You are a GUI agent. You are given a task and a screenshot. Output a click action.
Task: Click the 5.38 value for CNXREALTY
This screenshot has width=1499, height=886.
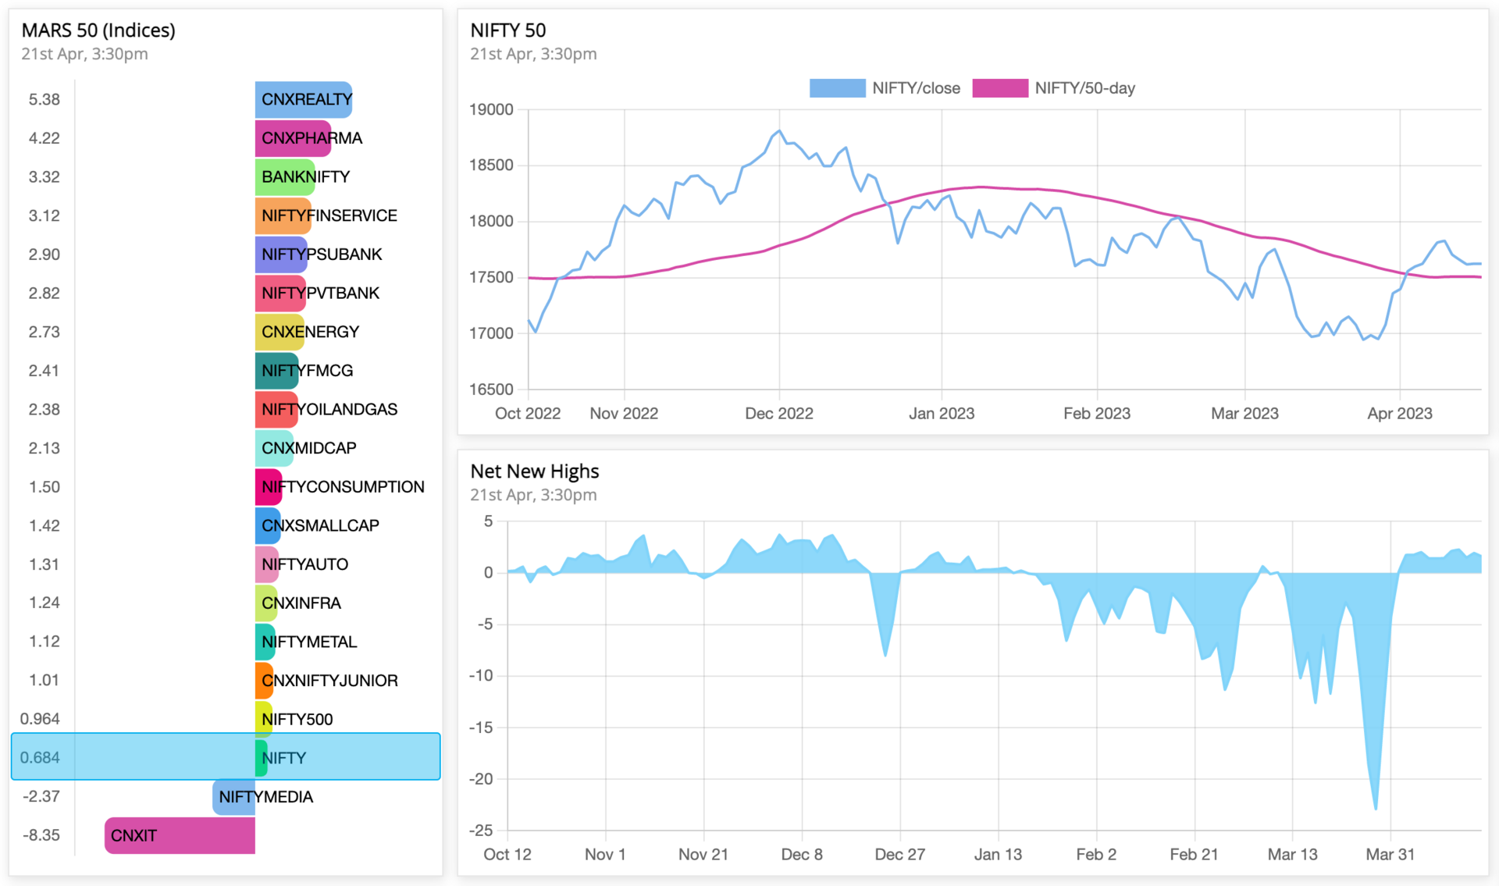(45, 100)
